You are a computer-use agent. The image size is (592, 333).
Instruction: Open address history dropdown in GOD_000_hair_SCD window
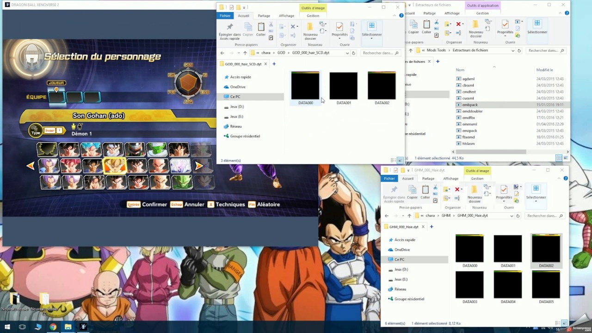coord(347,53)
